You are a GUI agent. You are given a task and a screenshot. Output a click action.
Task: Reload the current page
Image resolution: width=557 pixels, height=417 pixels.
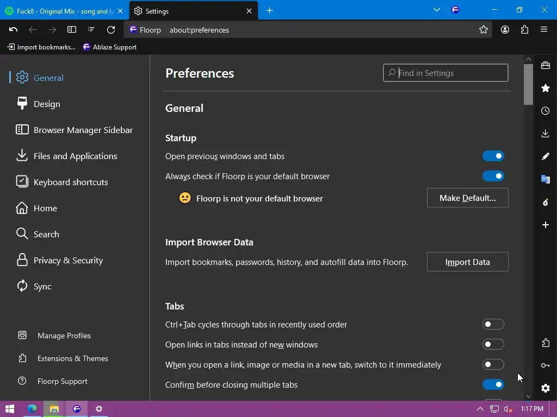click(x=111, y=30)
